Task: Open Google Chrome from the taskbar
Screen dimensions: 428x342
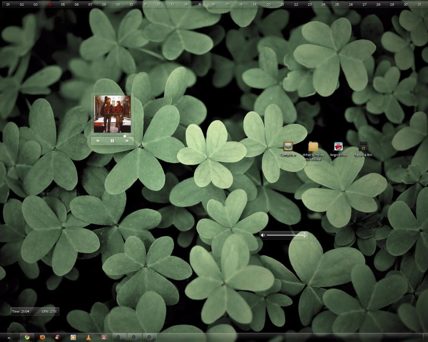Action: click(x=27, y=337)
